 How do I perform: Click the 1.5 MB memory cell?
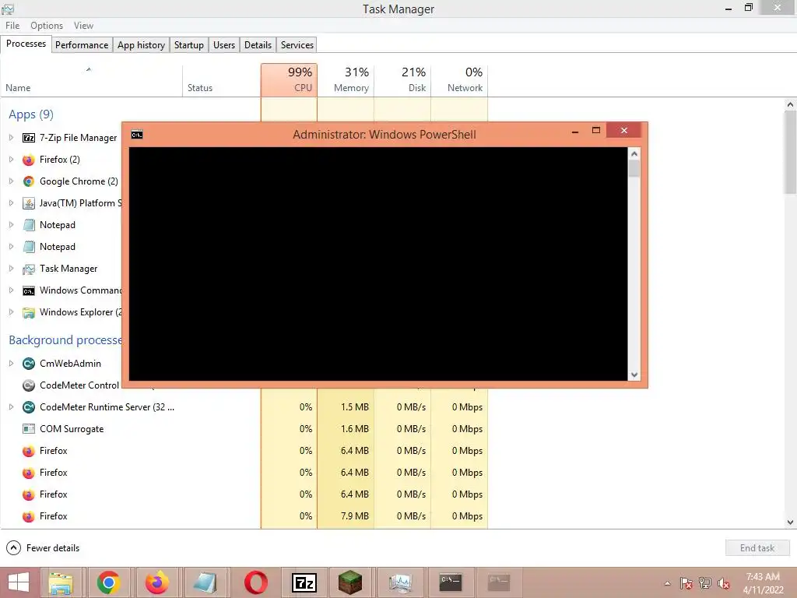pyautogui.click(x=346, y=407)
